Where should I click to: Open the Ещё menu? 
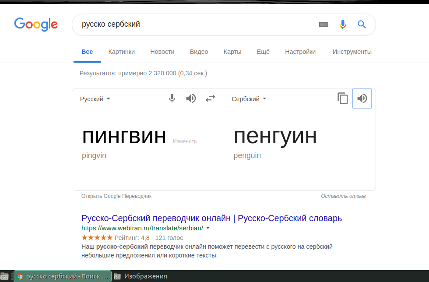tap(263, 52)
